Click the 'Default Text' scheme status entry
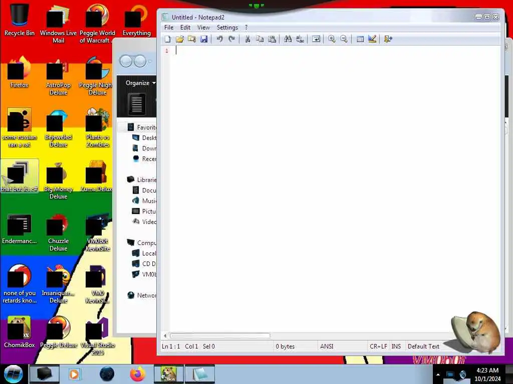 [423, 346]
